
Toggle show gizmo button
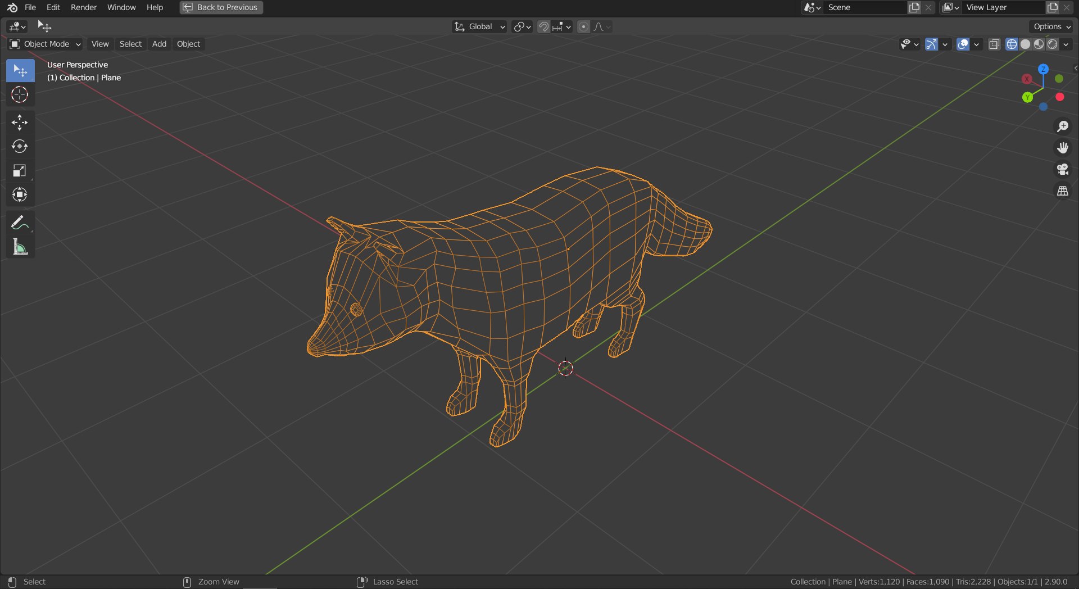[x=931, y=44]
